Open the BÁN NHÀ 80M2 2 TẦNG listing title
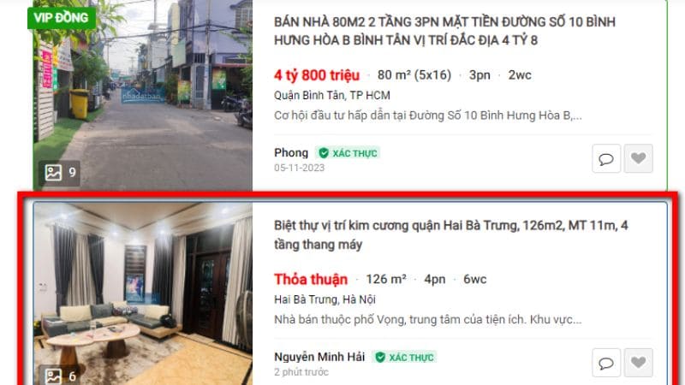Image resolution: width=685 pixels, height=385 pixels. click(444, 31)
